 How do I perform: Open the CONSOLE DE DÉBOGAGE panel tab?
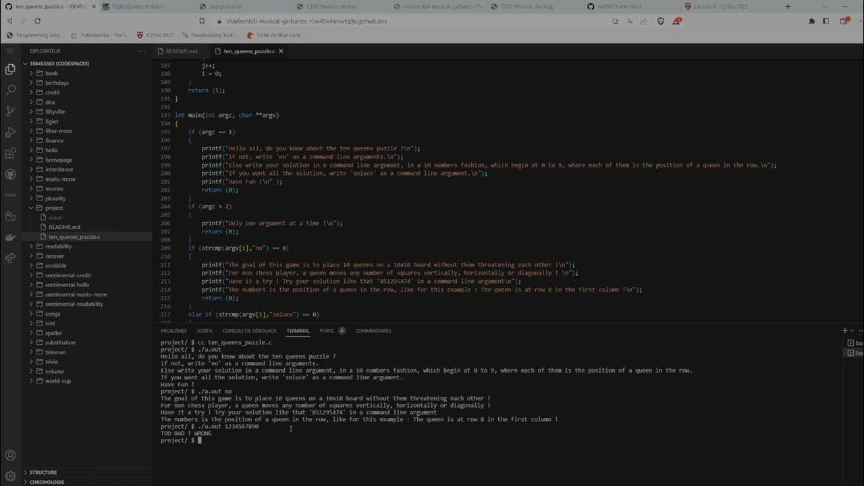[x=249, y=331]
